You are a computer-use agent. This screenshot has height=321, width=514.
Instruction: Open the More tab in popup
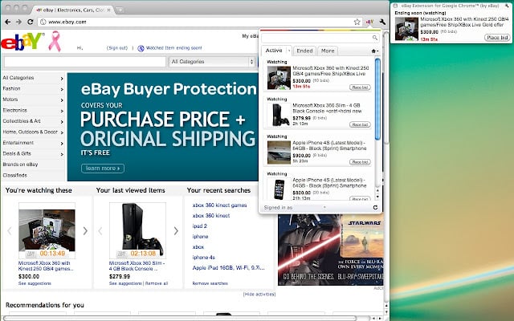[x=328, y=51]
